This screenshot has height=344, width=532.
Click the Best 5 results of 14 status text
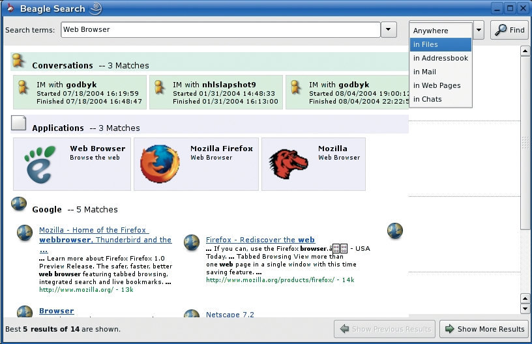pyautogui.click(x=63, y=329)
